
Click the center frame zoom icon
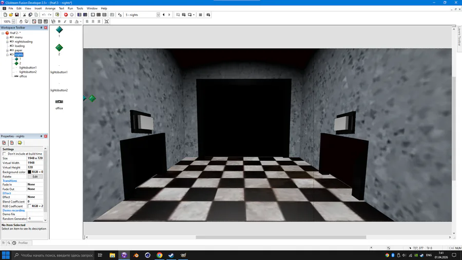tap(107, 22)
